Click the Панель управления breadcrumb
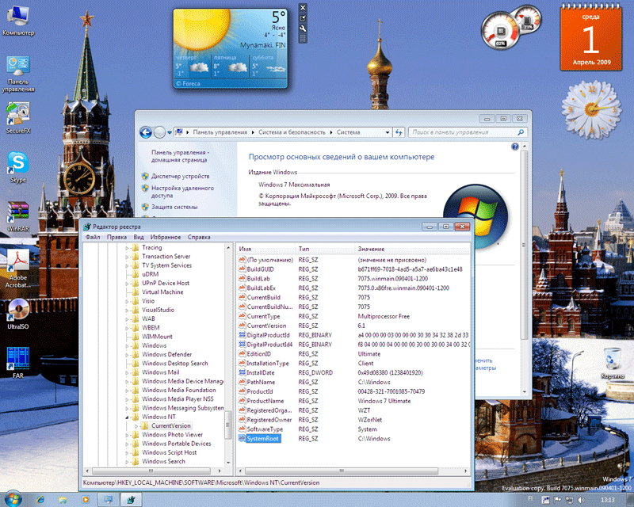The width and height of the screenshot is (634, 507). (x=220, y=132)
